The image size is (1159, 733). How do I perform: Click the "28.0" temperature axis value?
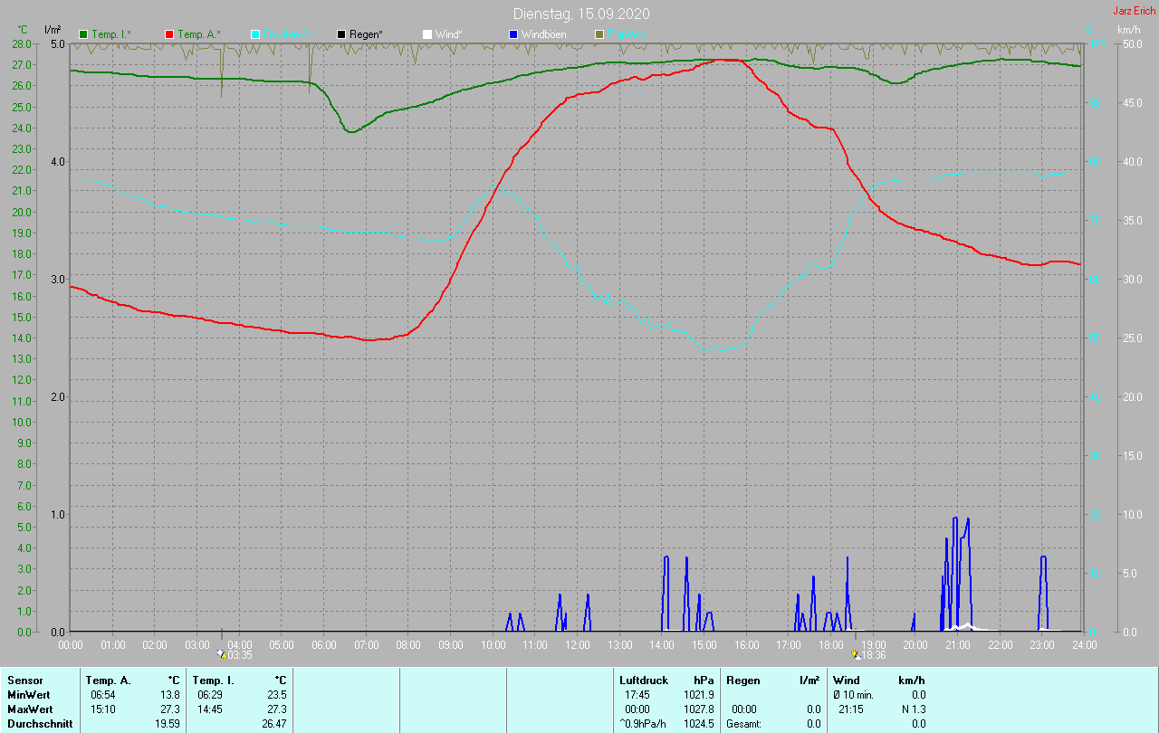coord(23,44)
